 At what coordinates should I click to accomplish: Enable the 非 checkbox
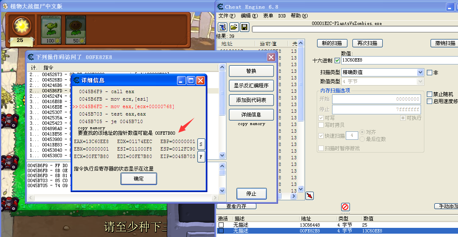429,72
